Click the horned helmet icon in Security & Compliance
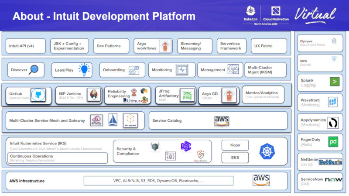349x196 pixels. click(x=155, y=147)
